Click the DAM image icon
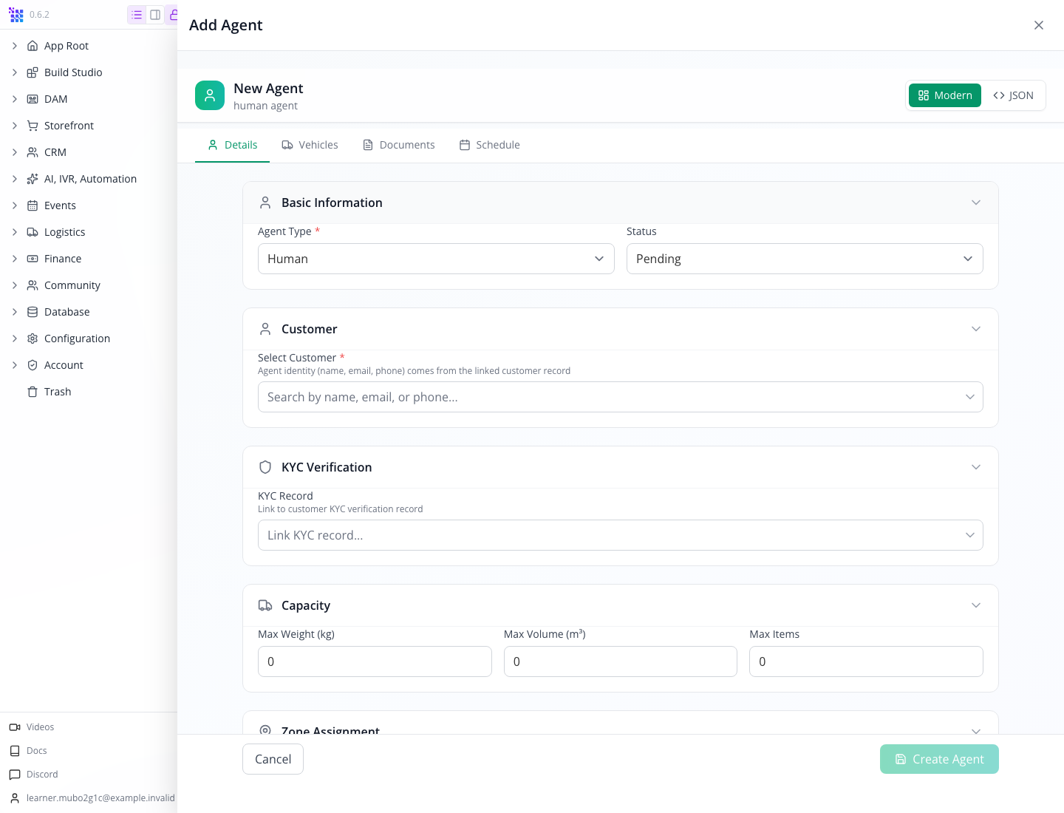 (x=33, y=99)
